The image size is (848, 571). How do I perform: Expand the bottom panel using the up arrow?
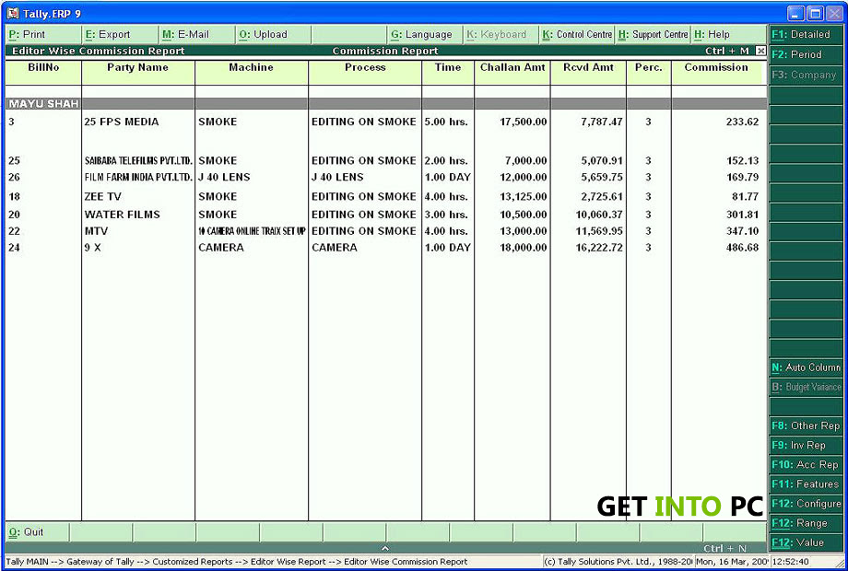pos(385,548)
